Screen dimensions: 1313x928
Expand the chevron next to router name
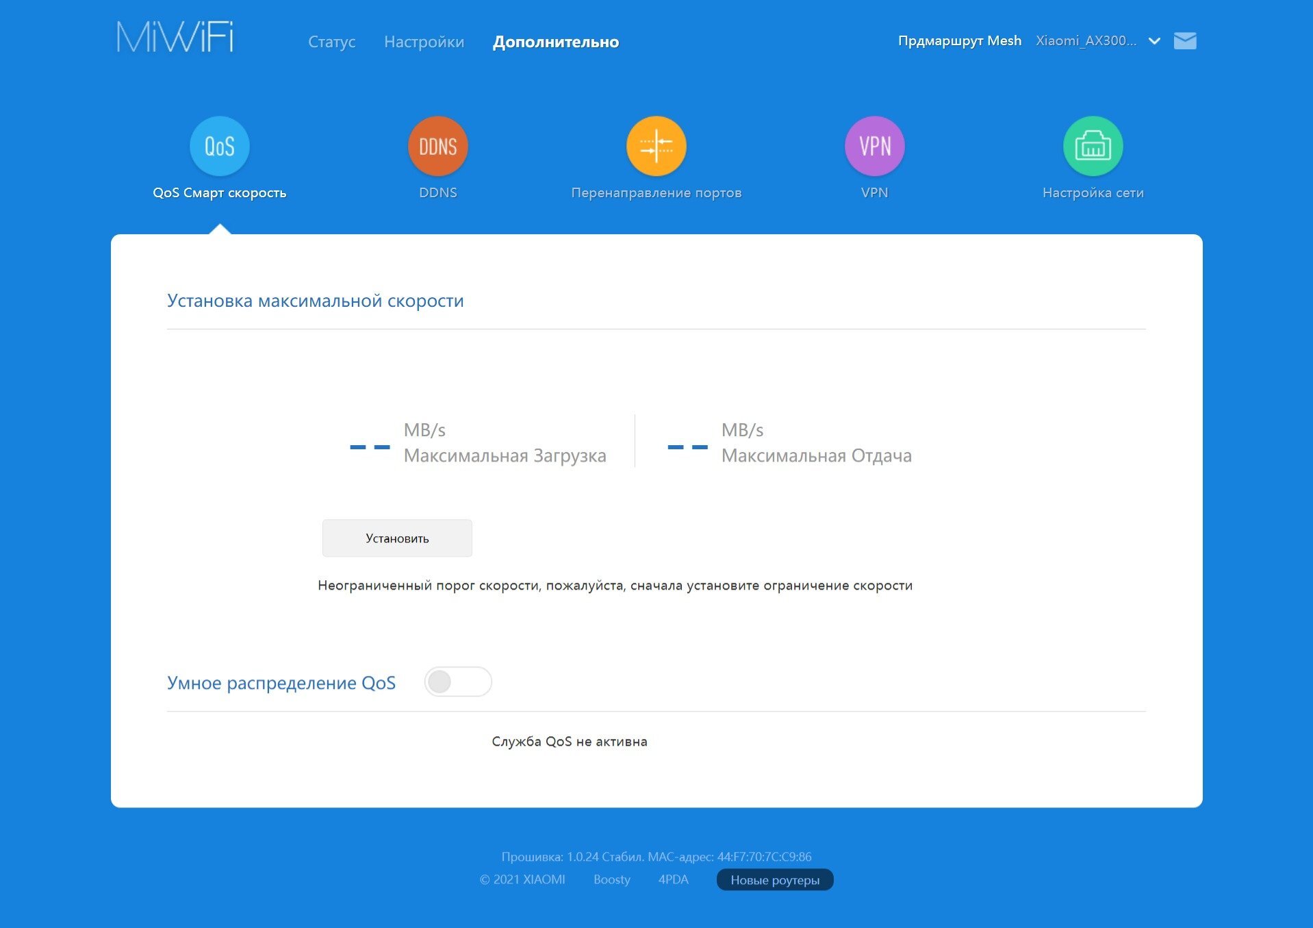(x=1154, y=41)
